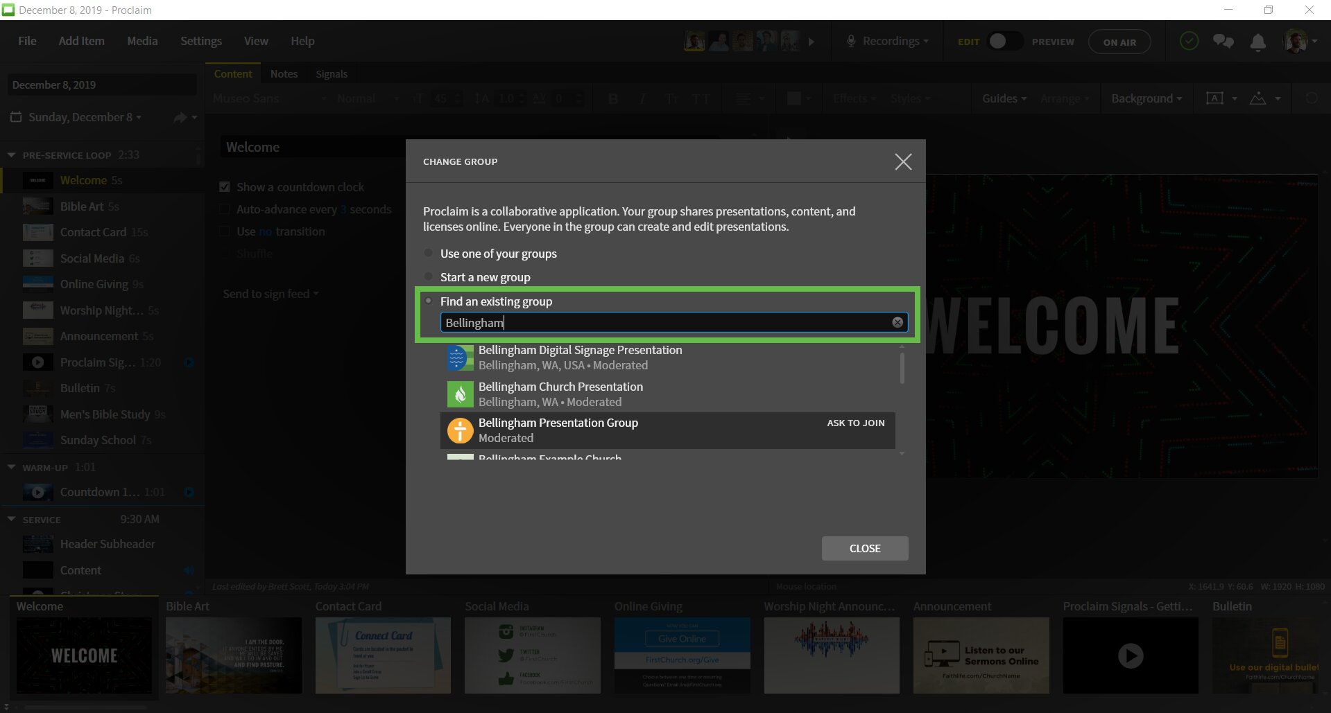Viewport: 1331px width, 713px height.
Task: Click the group results list scrollbar
Action: (x=902, y=368)
